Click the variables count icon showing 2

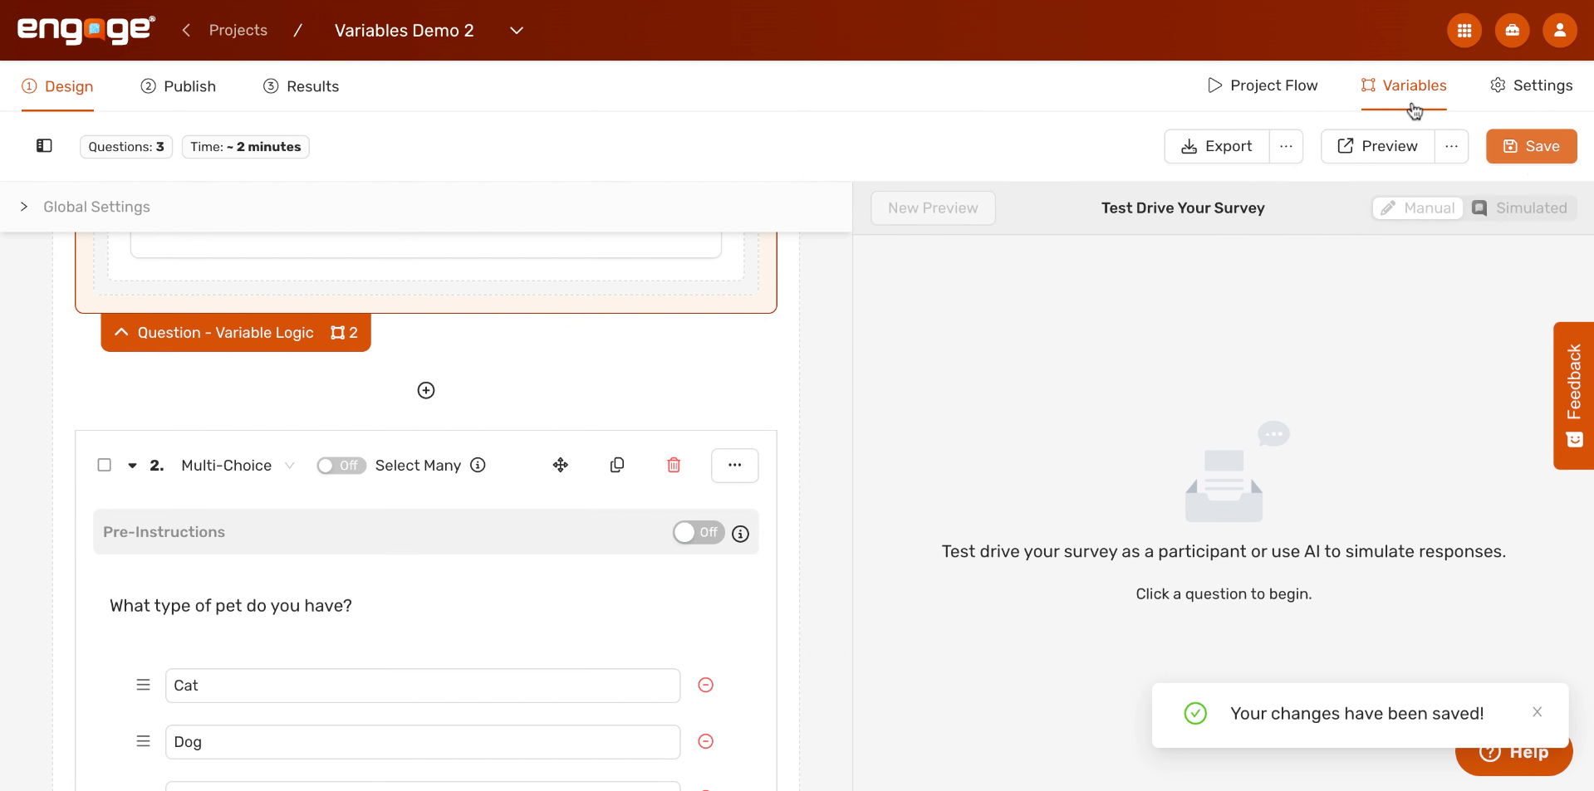(344, 333)
